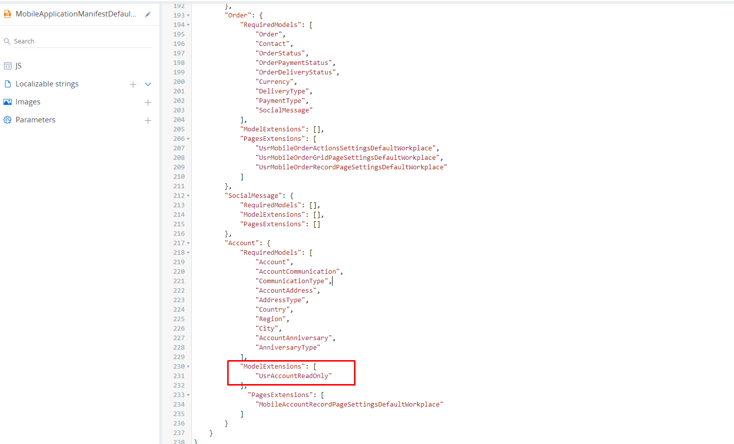Click "AddressType" on line 223
734x444 pixels.
click(x=281, y=300)
